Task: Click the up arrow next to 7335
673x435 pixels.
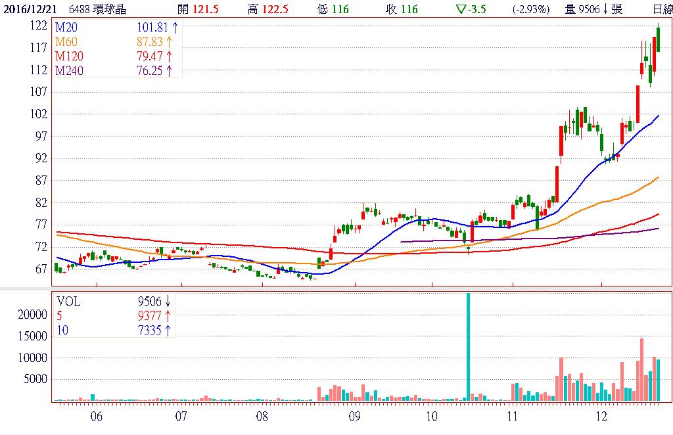Action: (168, 330)
